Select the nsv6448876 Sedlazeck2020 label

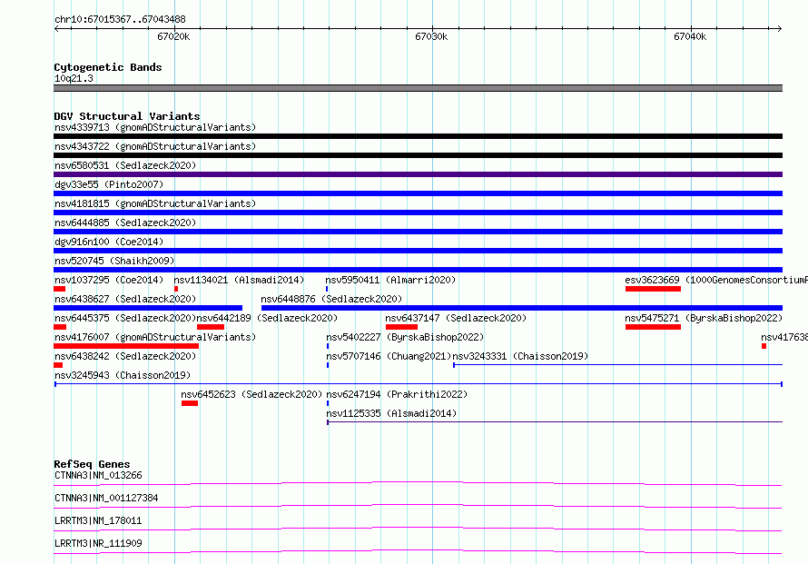point(331,299)
